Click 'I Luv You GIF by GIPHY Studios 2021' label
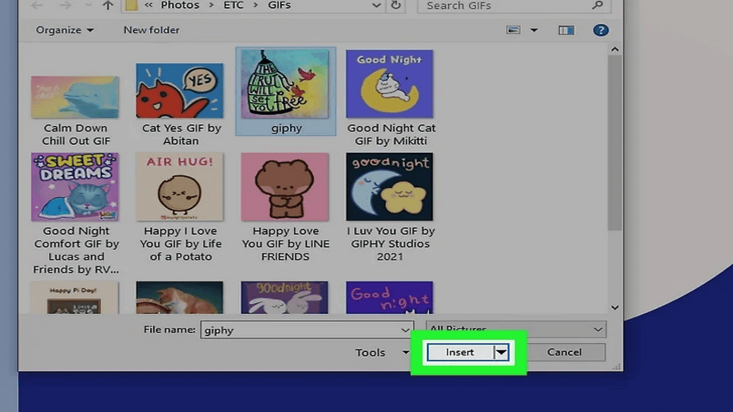733x412 pixels. [x=390, y=244]
